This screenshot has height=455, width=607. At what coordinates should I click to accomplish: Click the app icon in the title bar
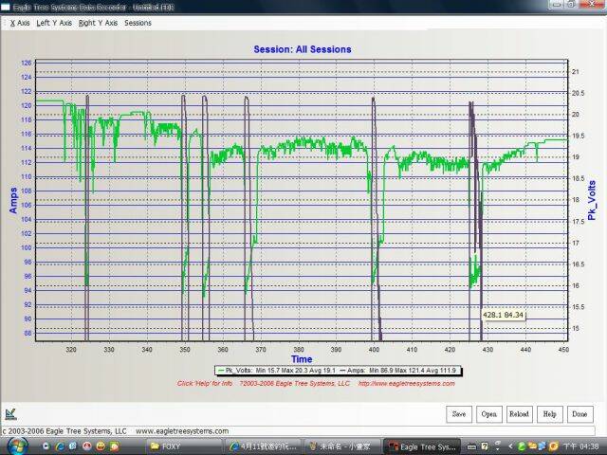(7, 6)
